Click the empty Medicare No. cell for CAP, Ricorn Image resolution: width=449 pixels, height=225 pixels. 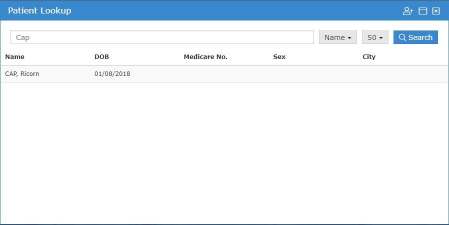click(x=226, y=74)
